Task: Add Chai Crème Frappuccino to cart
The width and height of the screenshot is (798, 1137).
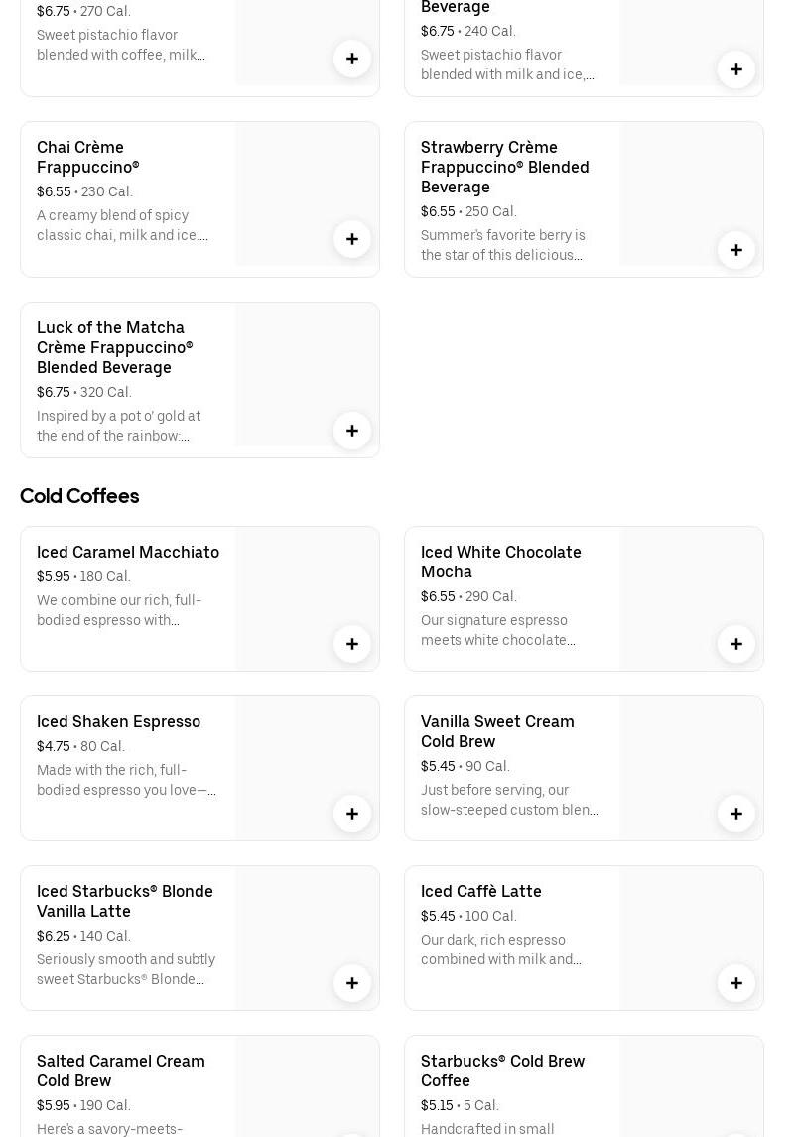Action: 352,239
